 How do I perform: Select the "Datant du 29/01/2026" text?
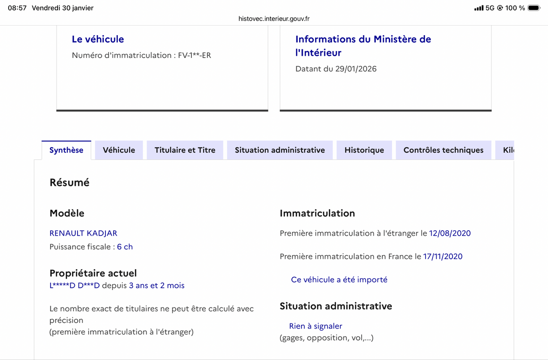[x=336, y=69]
